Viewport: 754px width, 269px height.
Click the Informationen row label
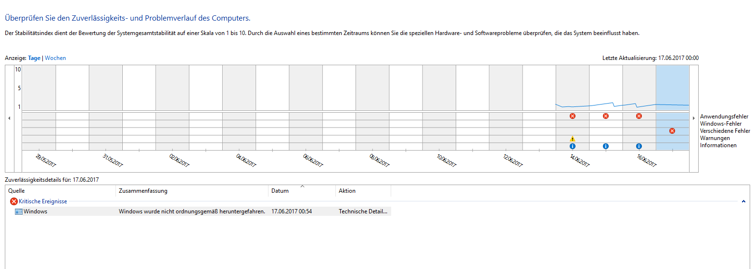(718, 145)
